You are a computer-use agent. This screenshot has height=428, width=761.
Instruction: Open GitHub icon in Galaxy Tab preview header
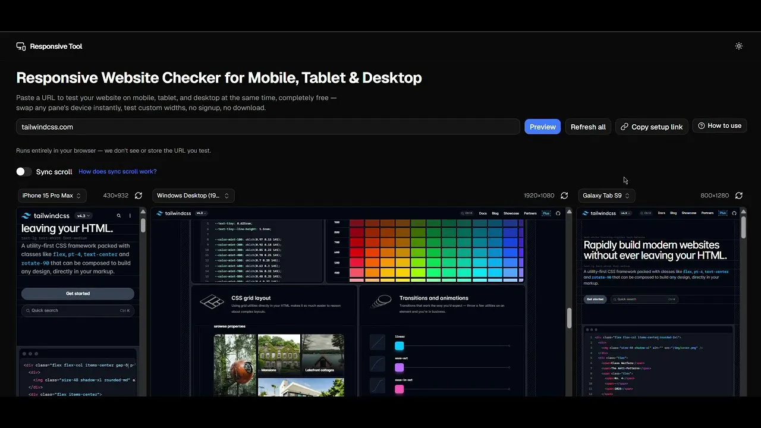[734, 213]
